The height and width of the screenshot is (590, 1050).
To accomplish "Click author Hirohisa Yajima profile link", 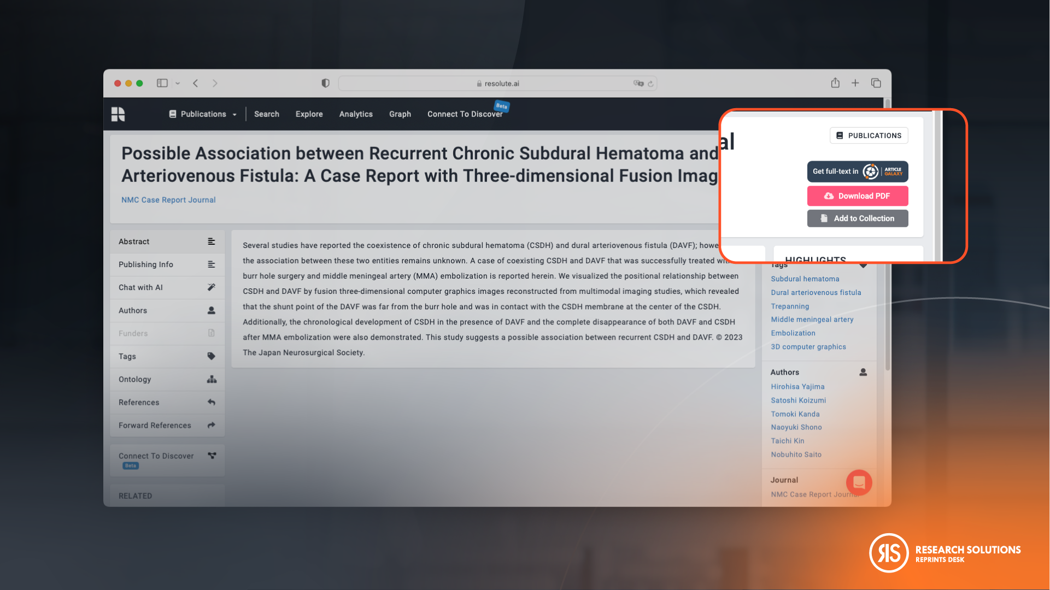I will tap(797, 386).
